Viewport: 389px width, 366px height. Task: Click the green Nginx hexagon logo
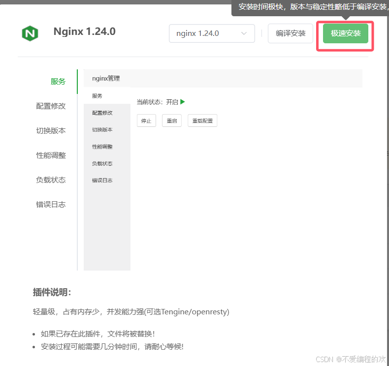click(30, 33)
